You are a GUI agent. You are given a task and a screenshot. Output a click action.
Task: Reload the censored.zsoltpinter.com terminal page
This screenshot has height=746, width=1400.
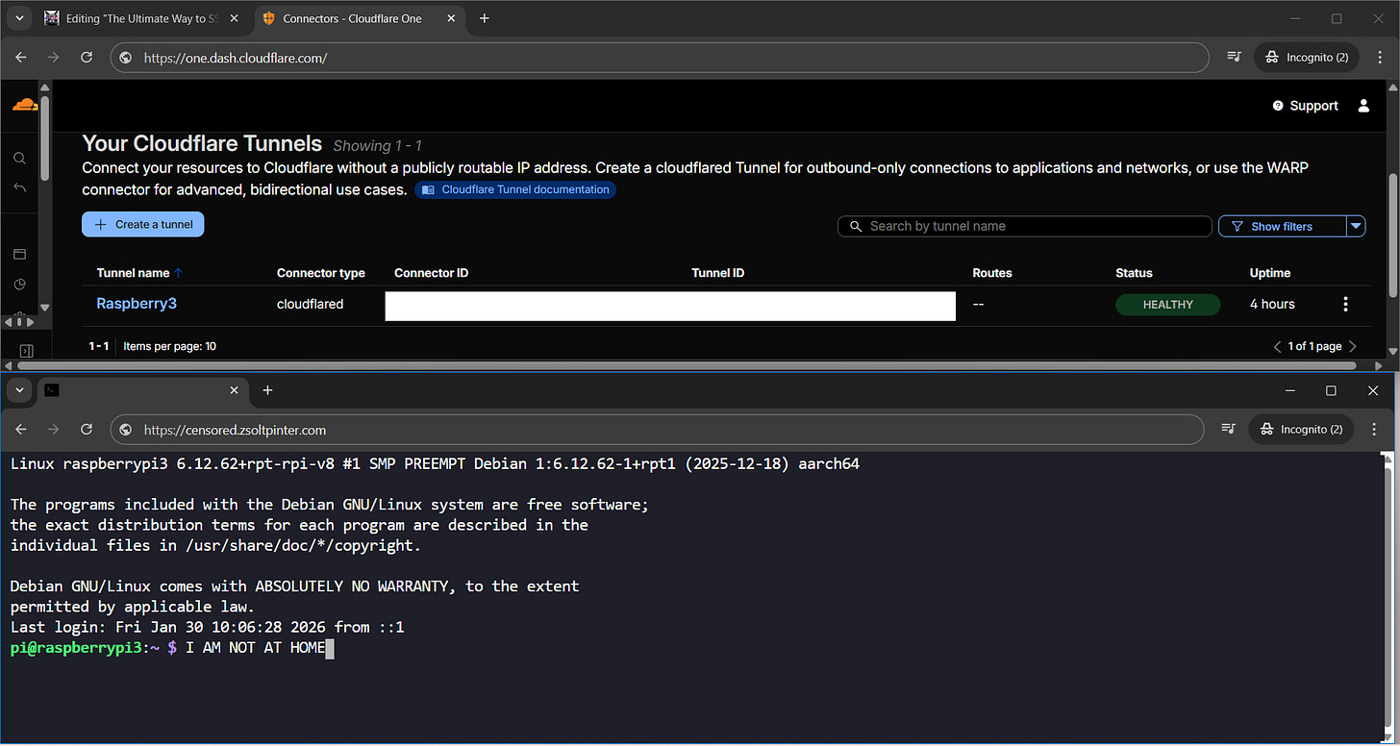(87, 430)
